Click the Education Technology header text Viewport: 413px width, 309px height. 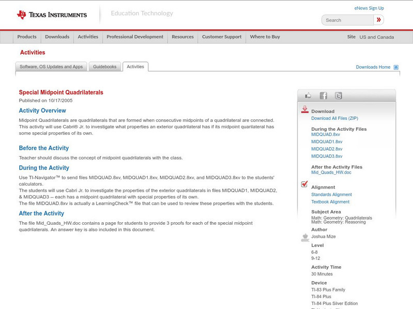[142, 13]
